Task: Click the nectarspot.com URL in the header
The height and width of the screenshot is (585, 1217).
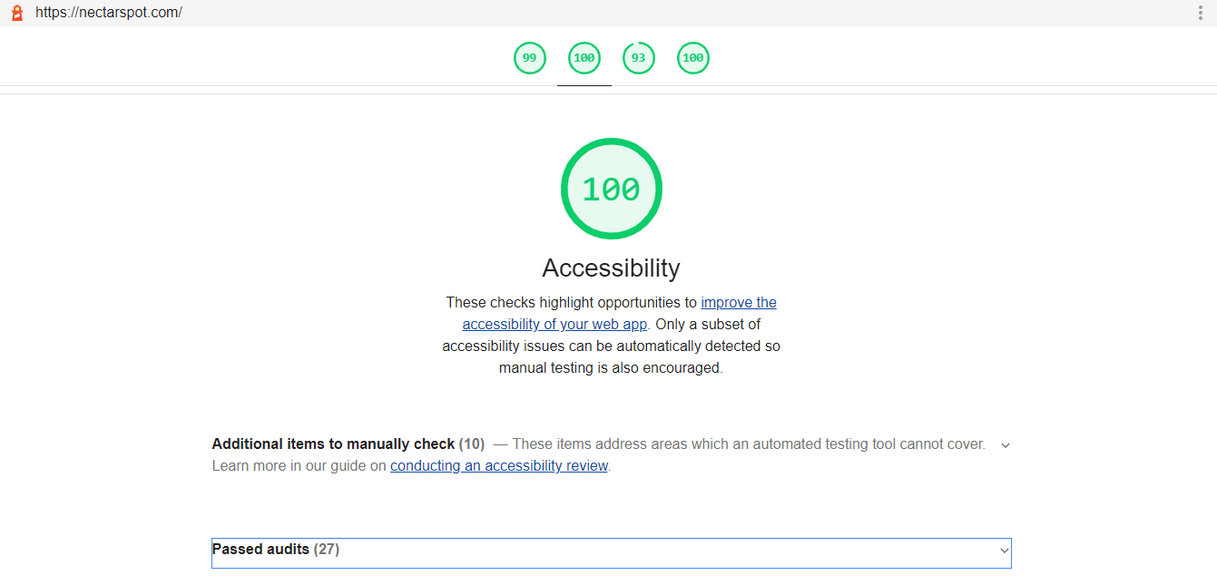Action: click(109, 13)
